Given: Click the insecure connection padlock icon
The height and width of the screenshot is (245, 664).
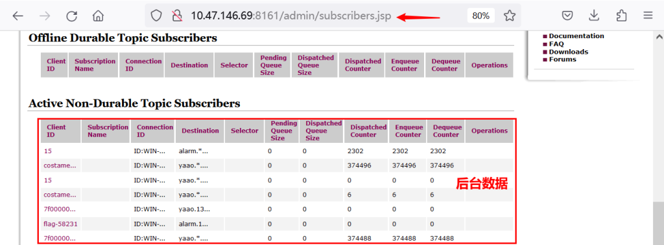Looking at the screenshot, I should (x=176, y=16).
